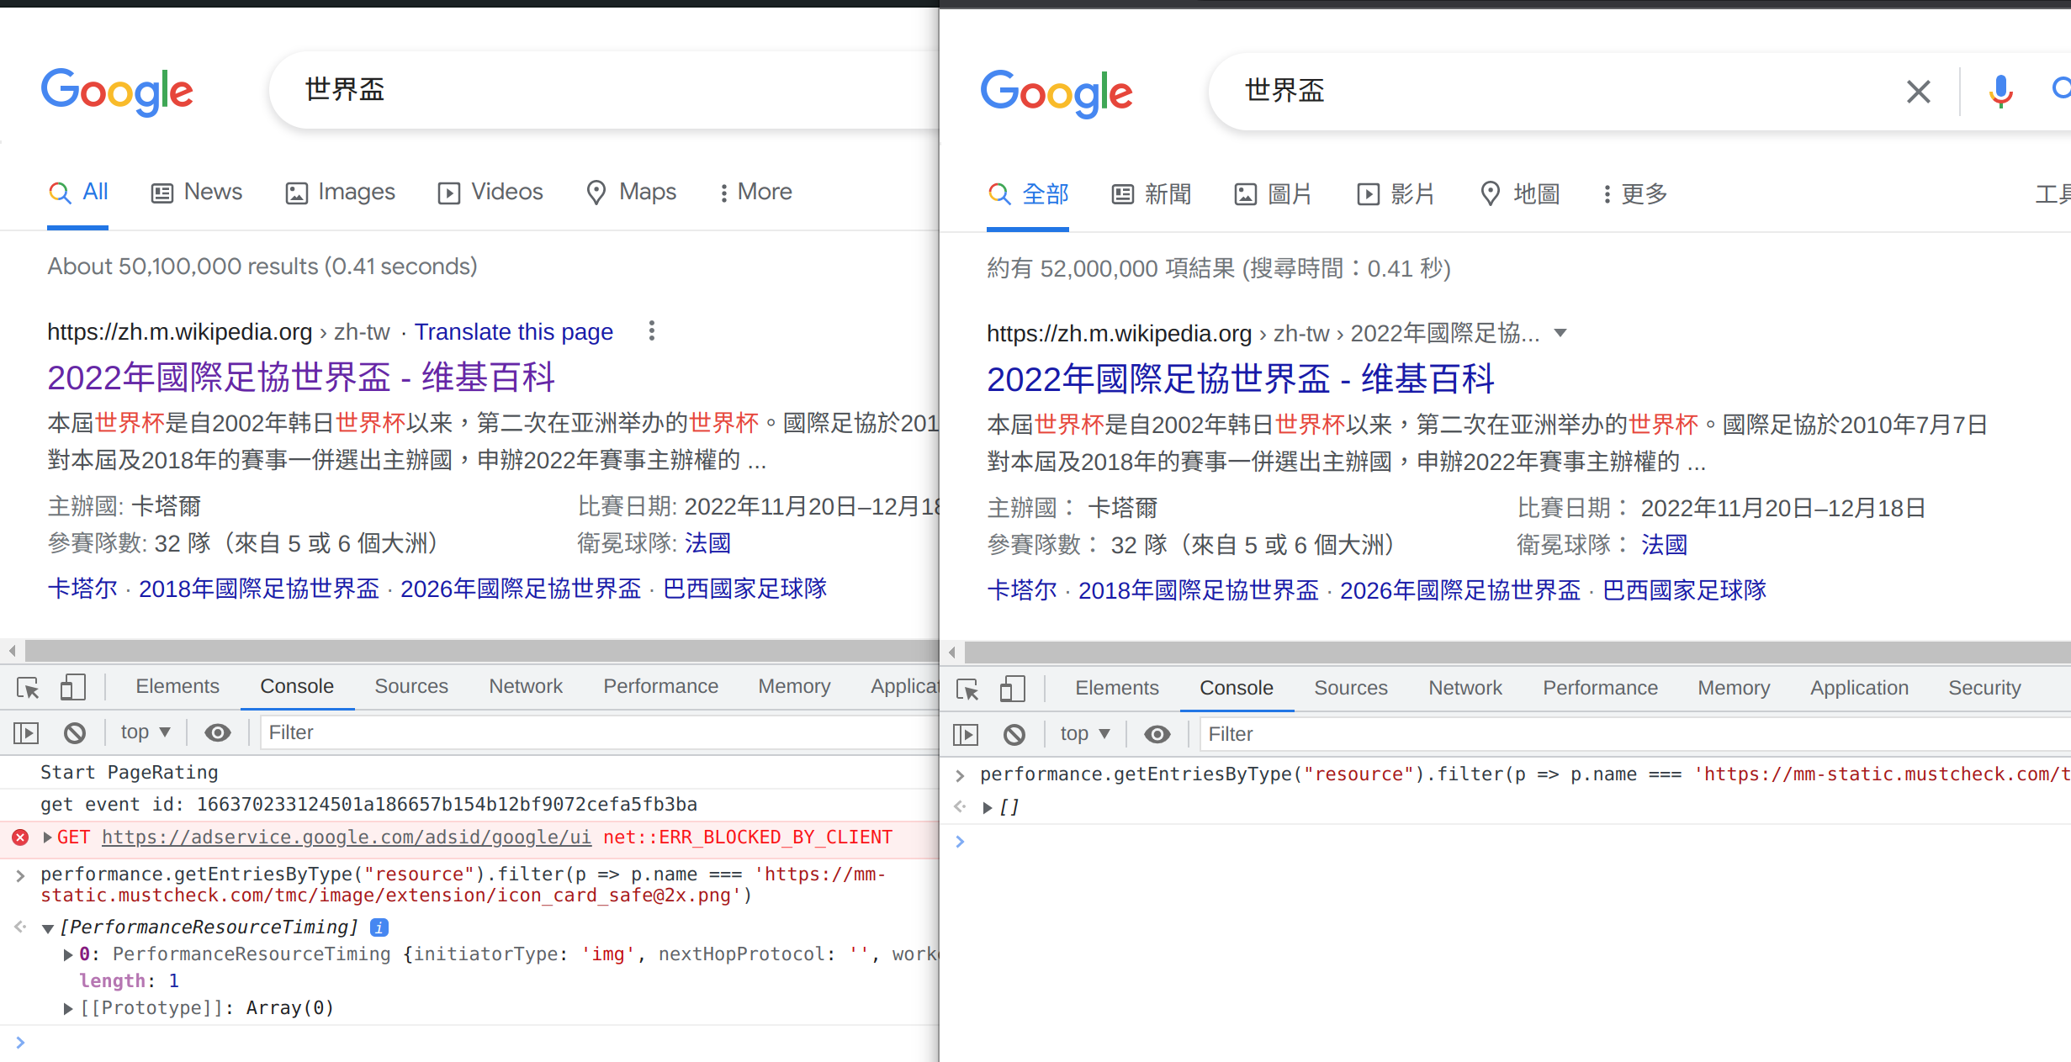
Task: Clear console in left DevTools panel
Action: [75, 733]
